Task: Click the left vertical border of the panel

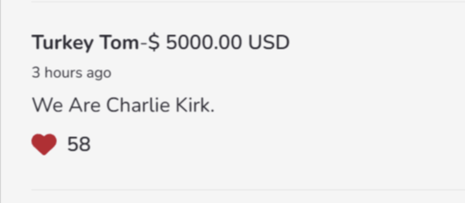Action: pyautogui.click(x=1, y=101)
